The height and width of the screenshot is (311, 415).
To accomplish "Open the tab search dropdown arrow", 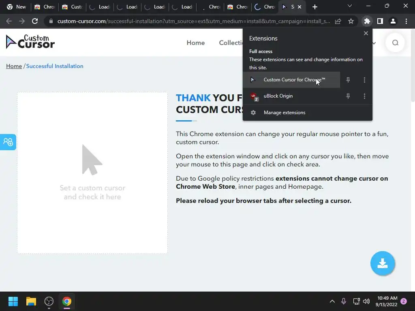I will click(350, 6).
